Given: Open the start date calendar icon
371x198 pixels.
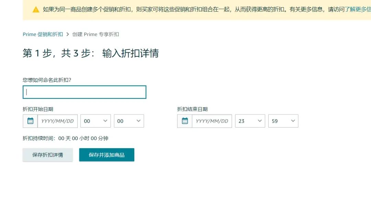Looking at the screenshot, I should (30, 121).
